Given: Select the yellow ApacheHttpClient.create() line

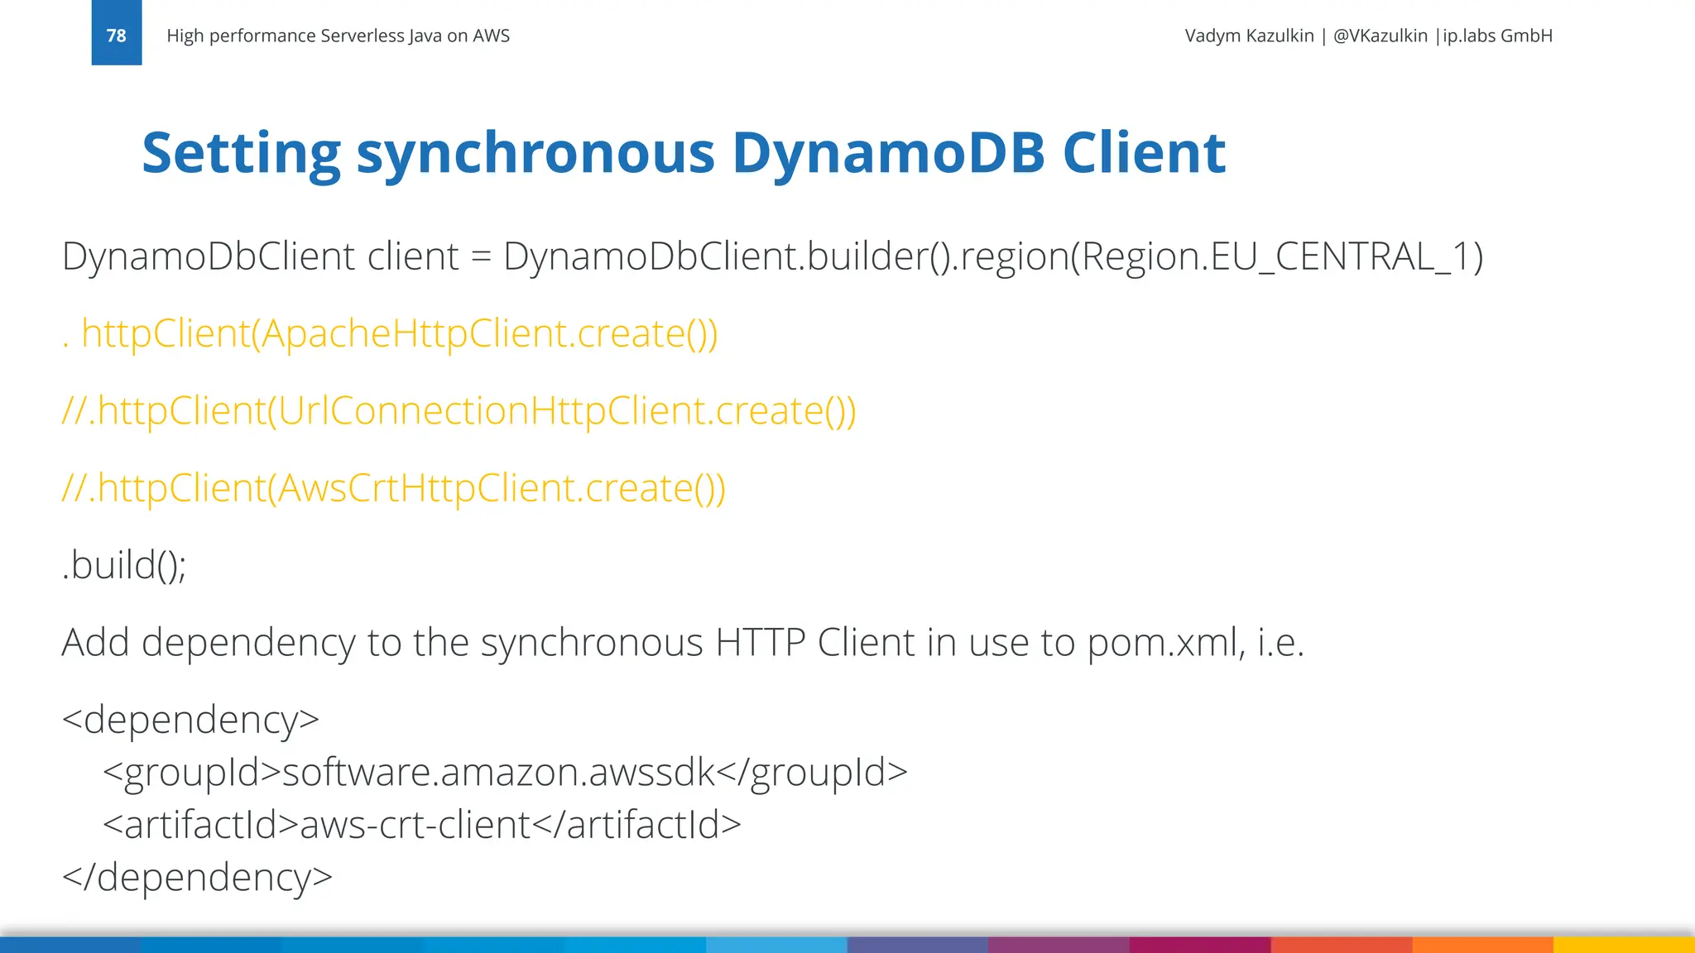Looking at the screenshot, I should pyautogui.click(x=390, y=333).
